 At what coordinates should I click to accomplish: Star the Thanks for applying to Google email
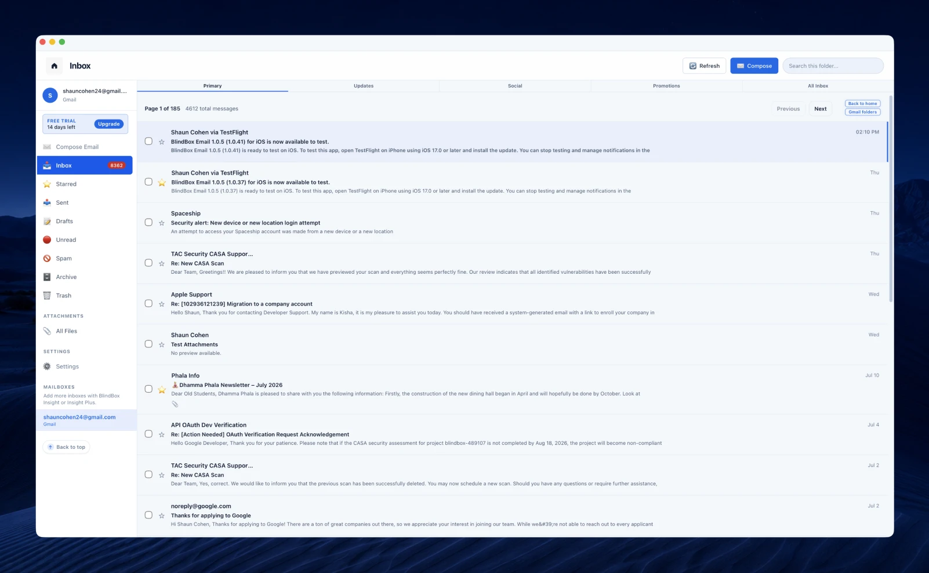(x=162, y=516)
